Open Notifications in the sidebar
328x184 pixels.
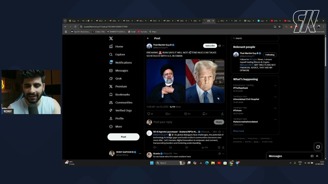point(123,63)
